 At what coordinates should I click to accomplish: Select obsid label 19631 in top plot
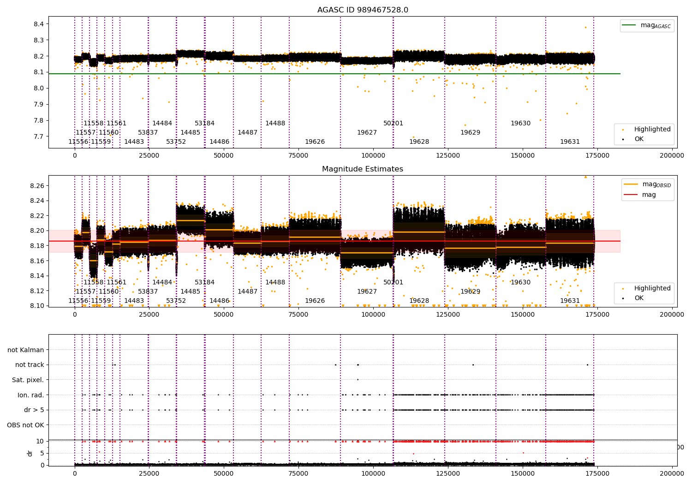click(x=570, y=142)
